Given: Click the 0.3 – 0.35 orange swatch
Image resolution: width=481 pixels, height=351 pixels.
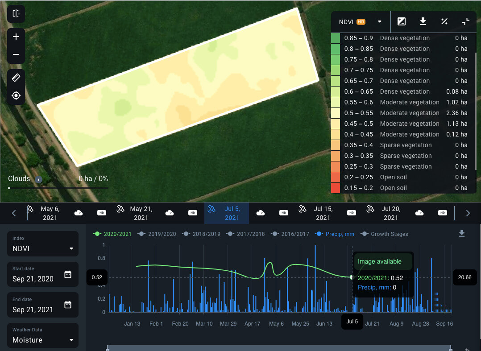Looking at the screenshot, I should coord(336,156).
